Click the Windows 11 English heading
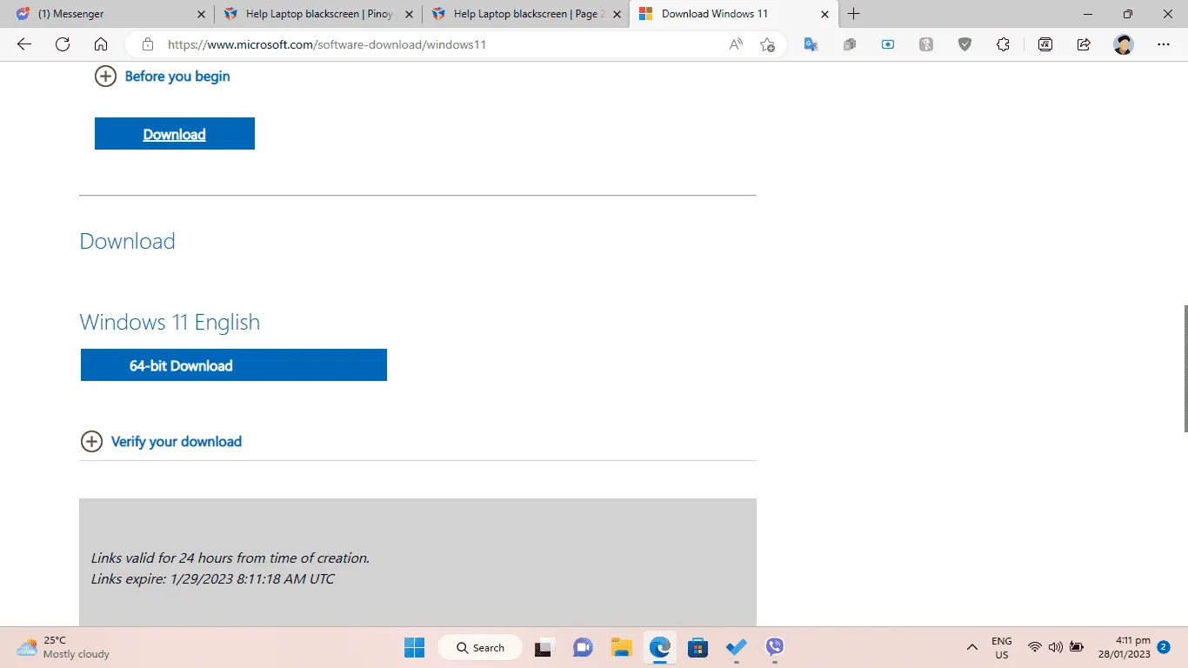1188x668 pixels. coord(170,322)
